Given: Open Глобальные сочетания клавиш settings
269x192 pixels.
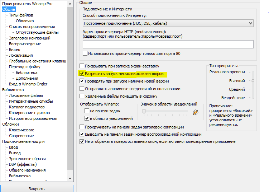Looking at the screenshot, I should [38, 61].
